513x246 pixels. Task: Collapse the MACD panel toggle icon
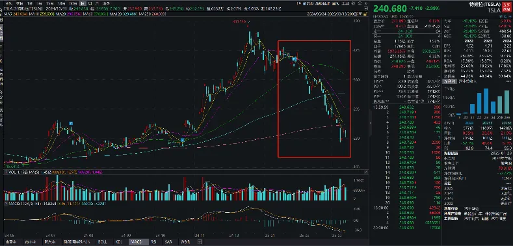tap(6, 204)
